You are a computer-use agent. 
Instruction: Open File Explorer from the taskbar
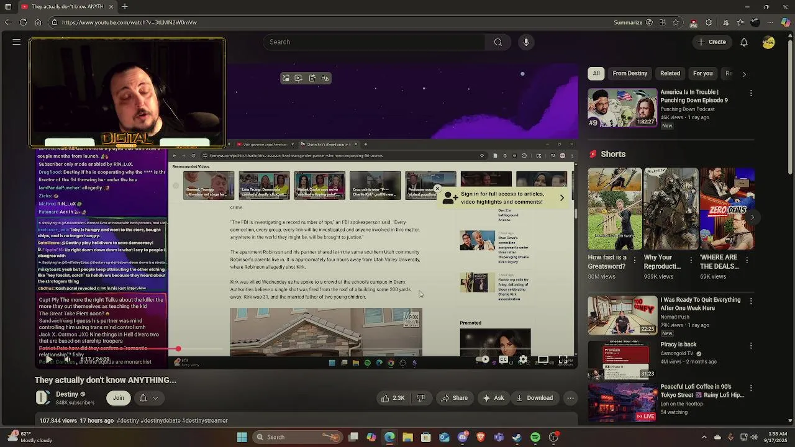pos(407,437)
